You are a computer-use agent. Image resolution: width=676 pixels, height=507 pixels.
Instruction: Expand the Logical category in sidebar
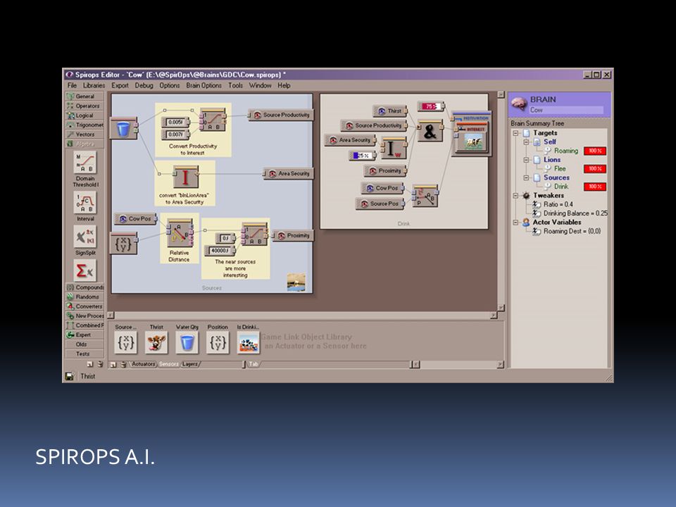pos(85,115)
